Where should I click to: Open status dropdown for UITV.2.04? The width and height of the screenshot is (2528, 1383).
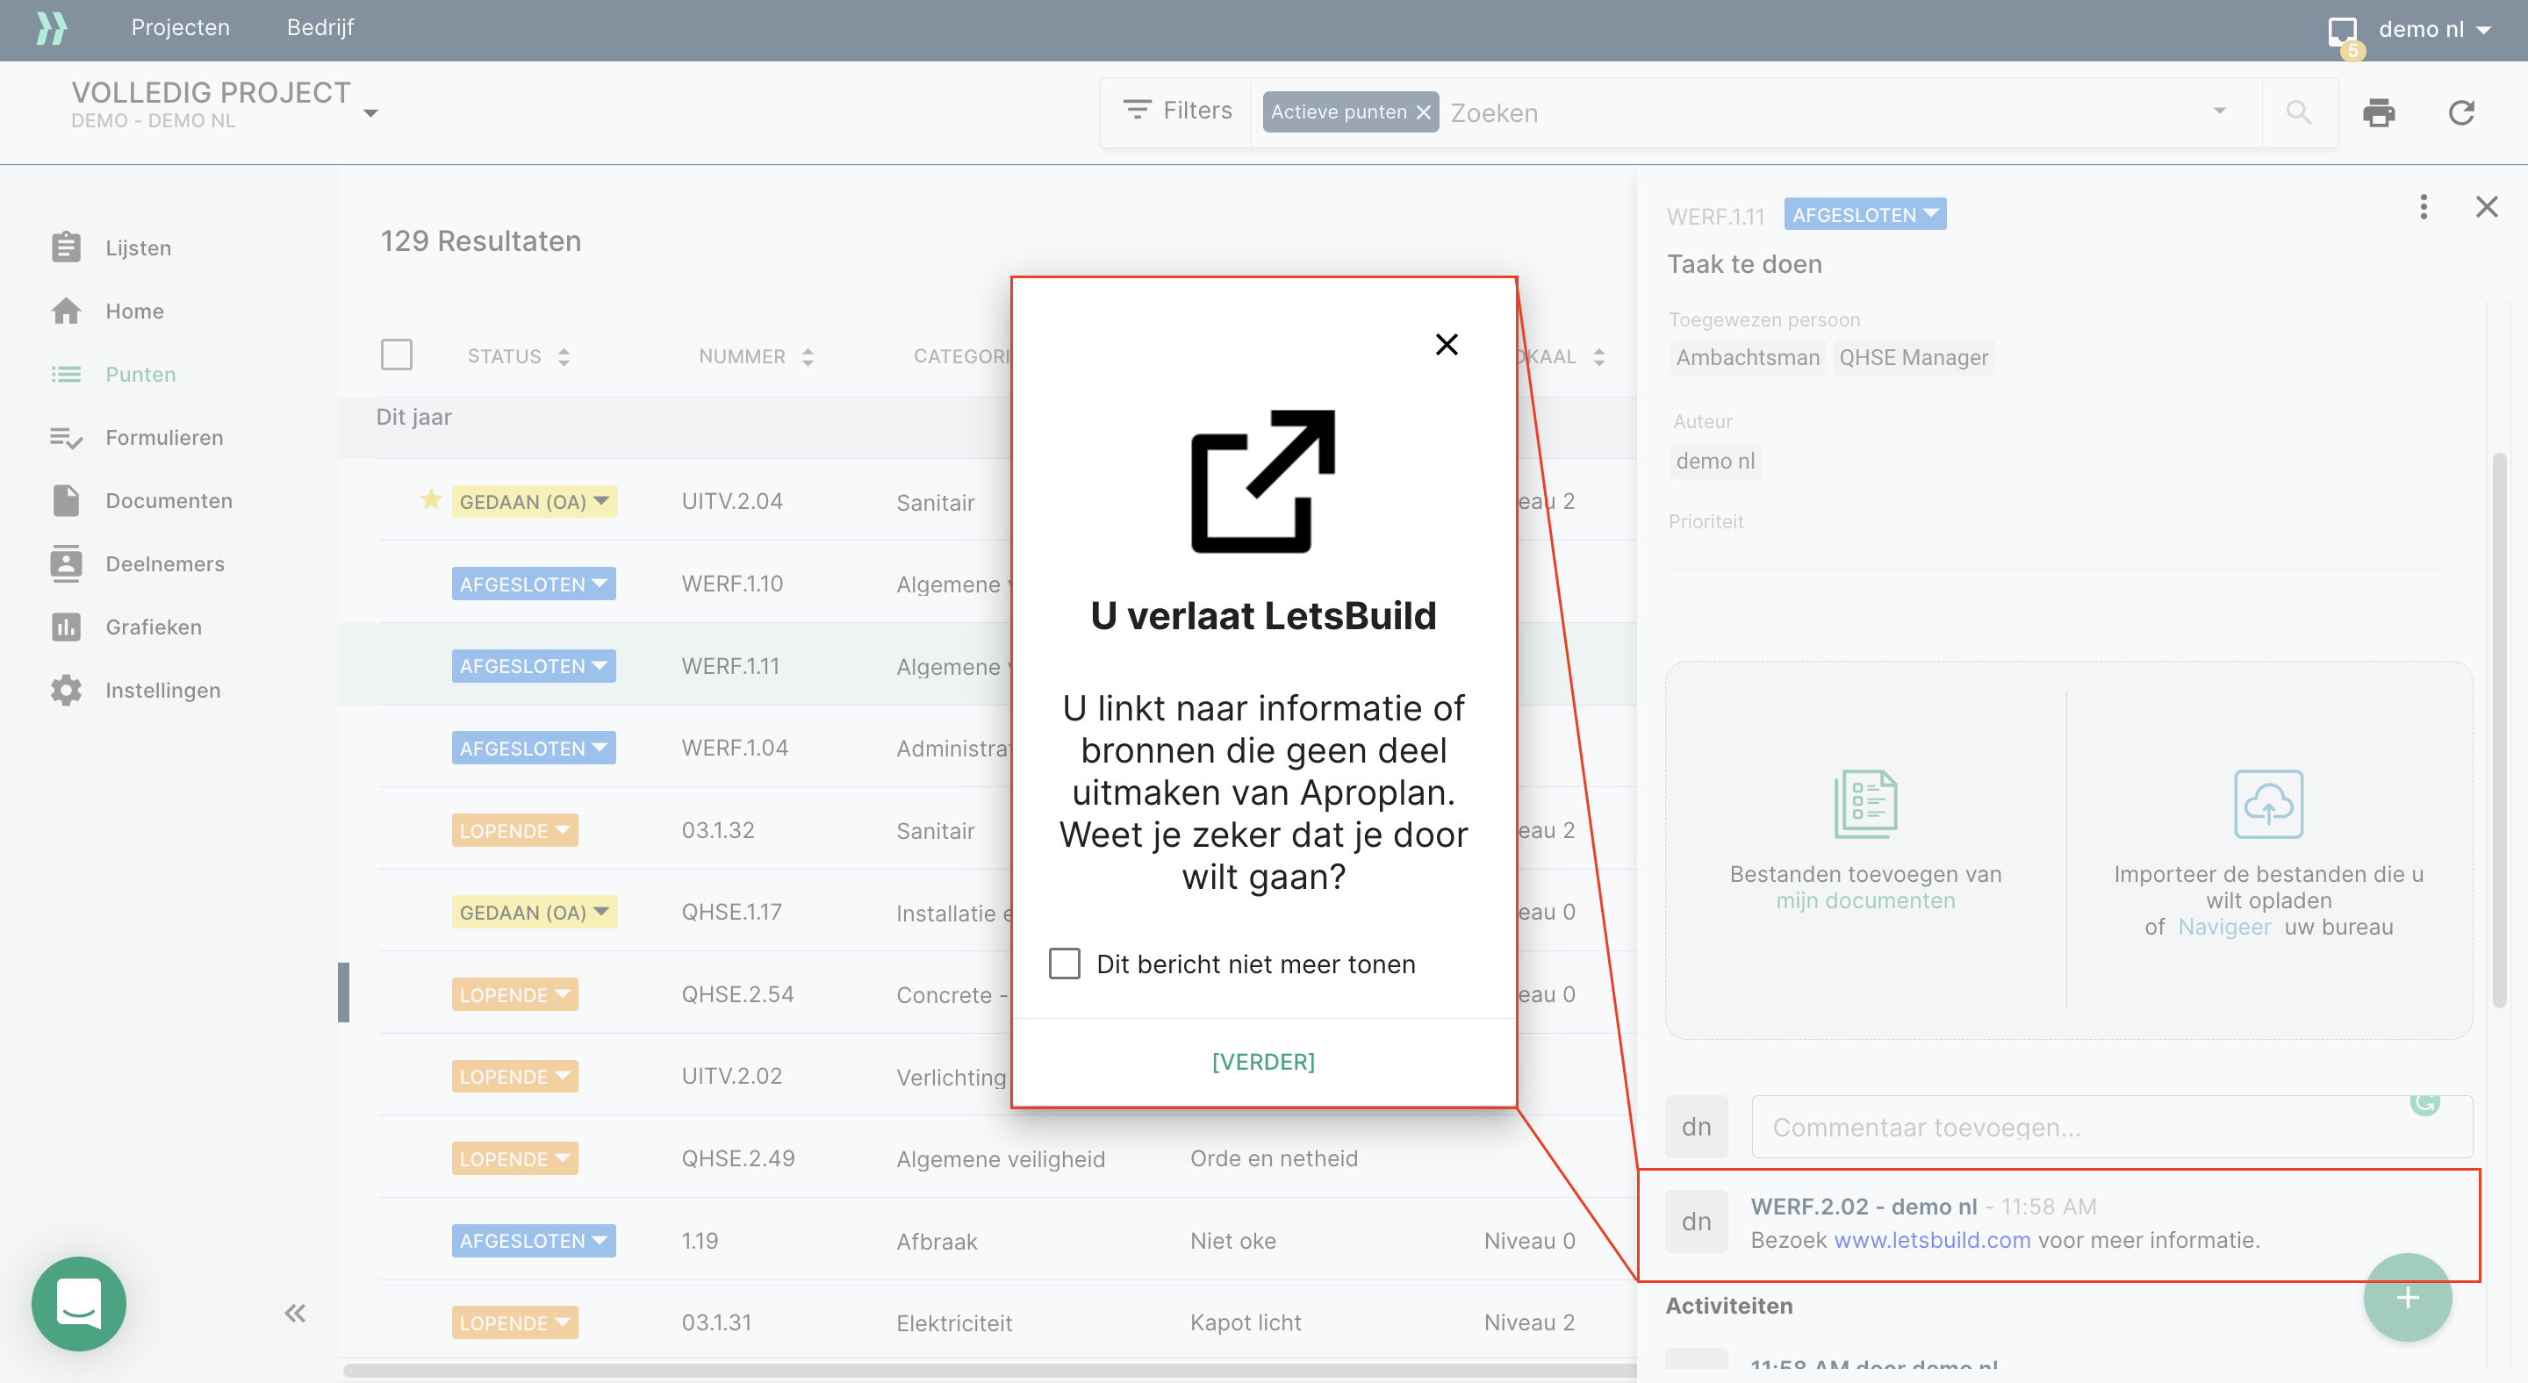click(534, 501)
